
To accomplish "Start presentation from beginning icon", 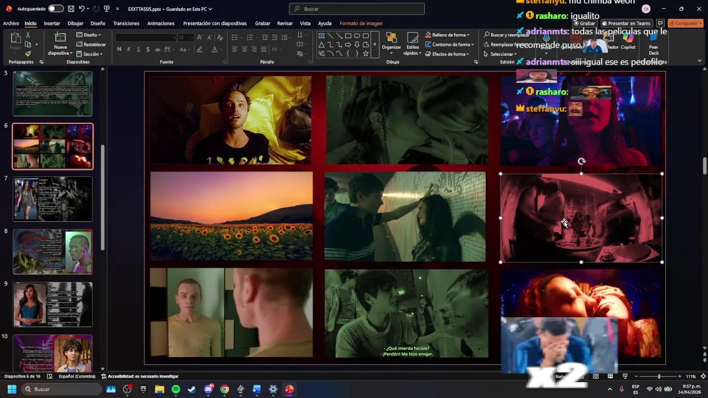I will (107, 9).
